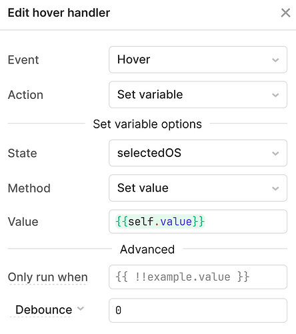Open the Action dropdown showing Set variable
296x334 pixels.
click(198, 95)
